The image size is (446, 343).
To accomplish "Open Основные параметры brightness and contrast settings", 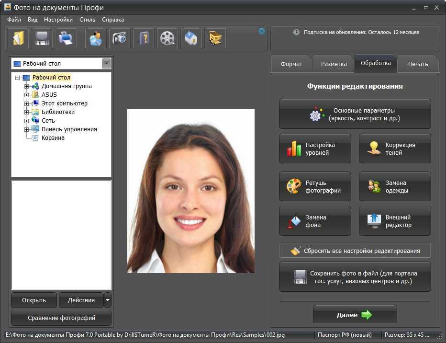I will click(355, 114).
